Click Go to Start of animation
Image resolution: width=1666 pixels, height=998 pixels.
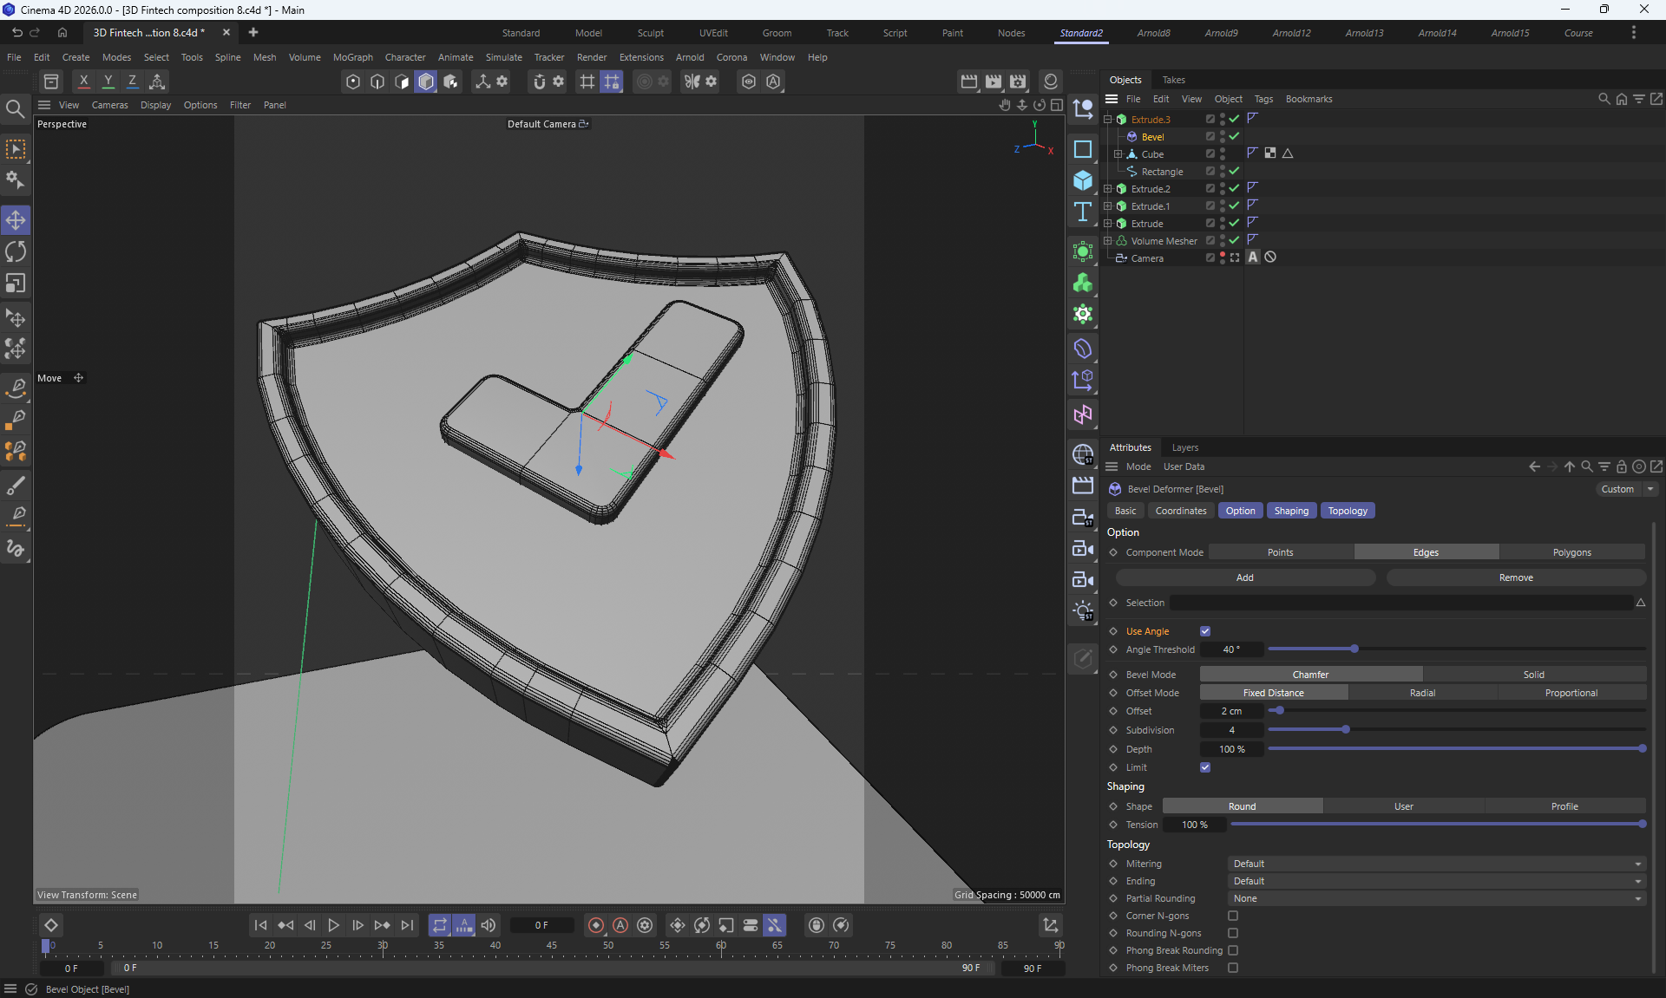(x=260, y=925)
